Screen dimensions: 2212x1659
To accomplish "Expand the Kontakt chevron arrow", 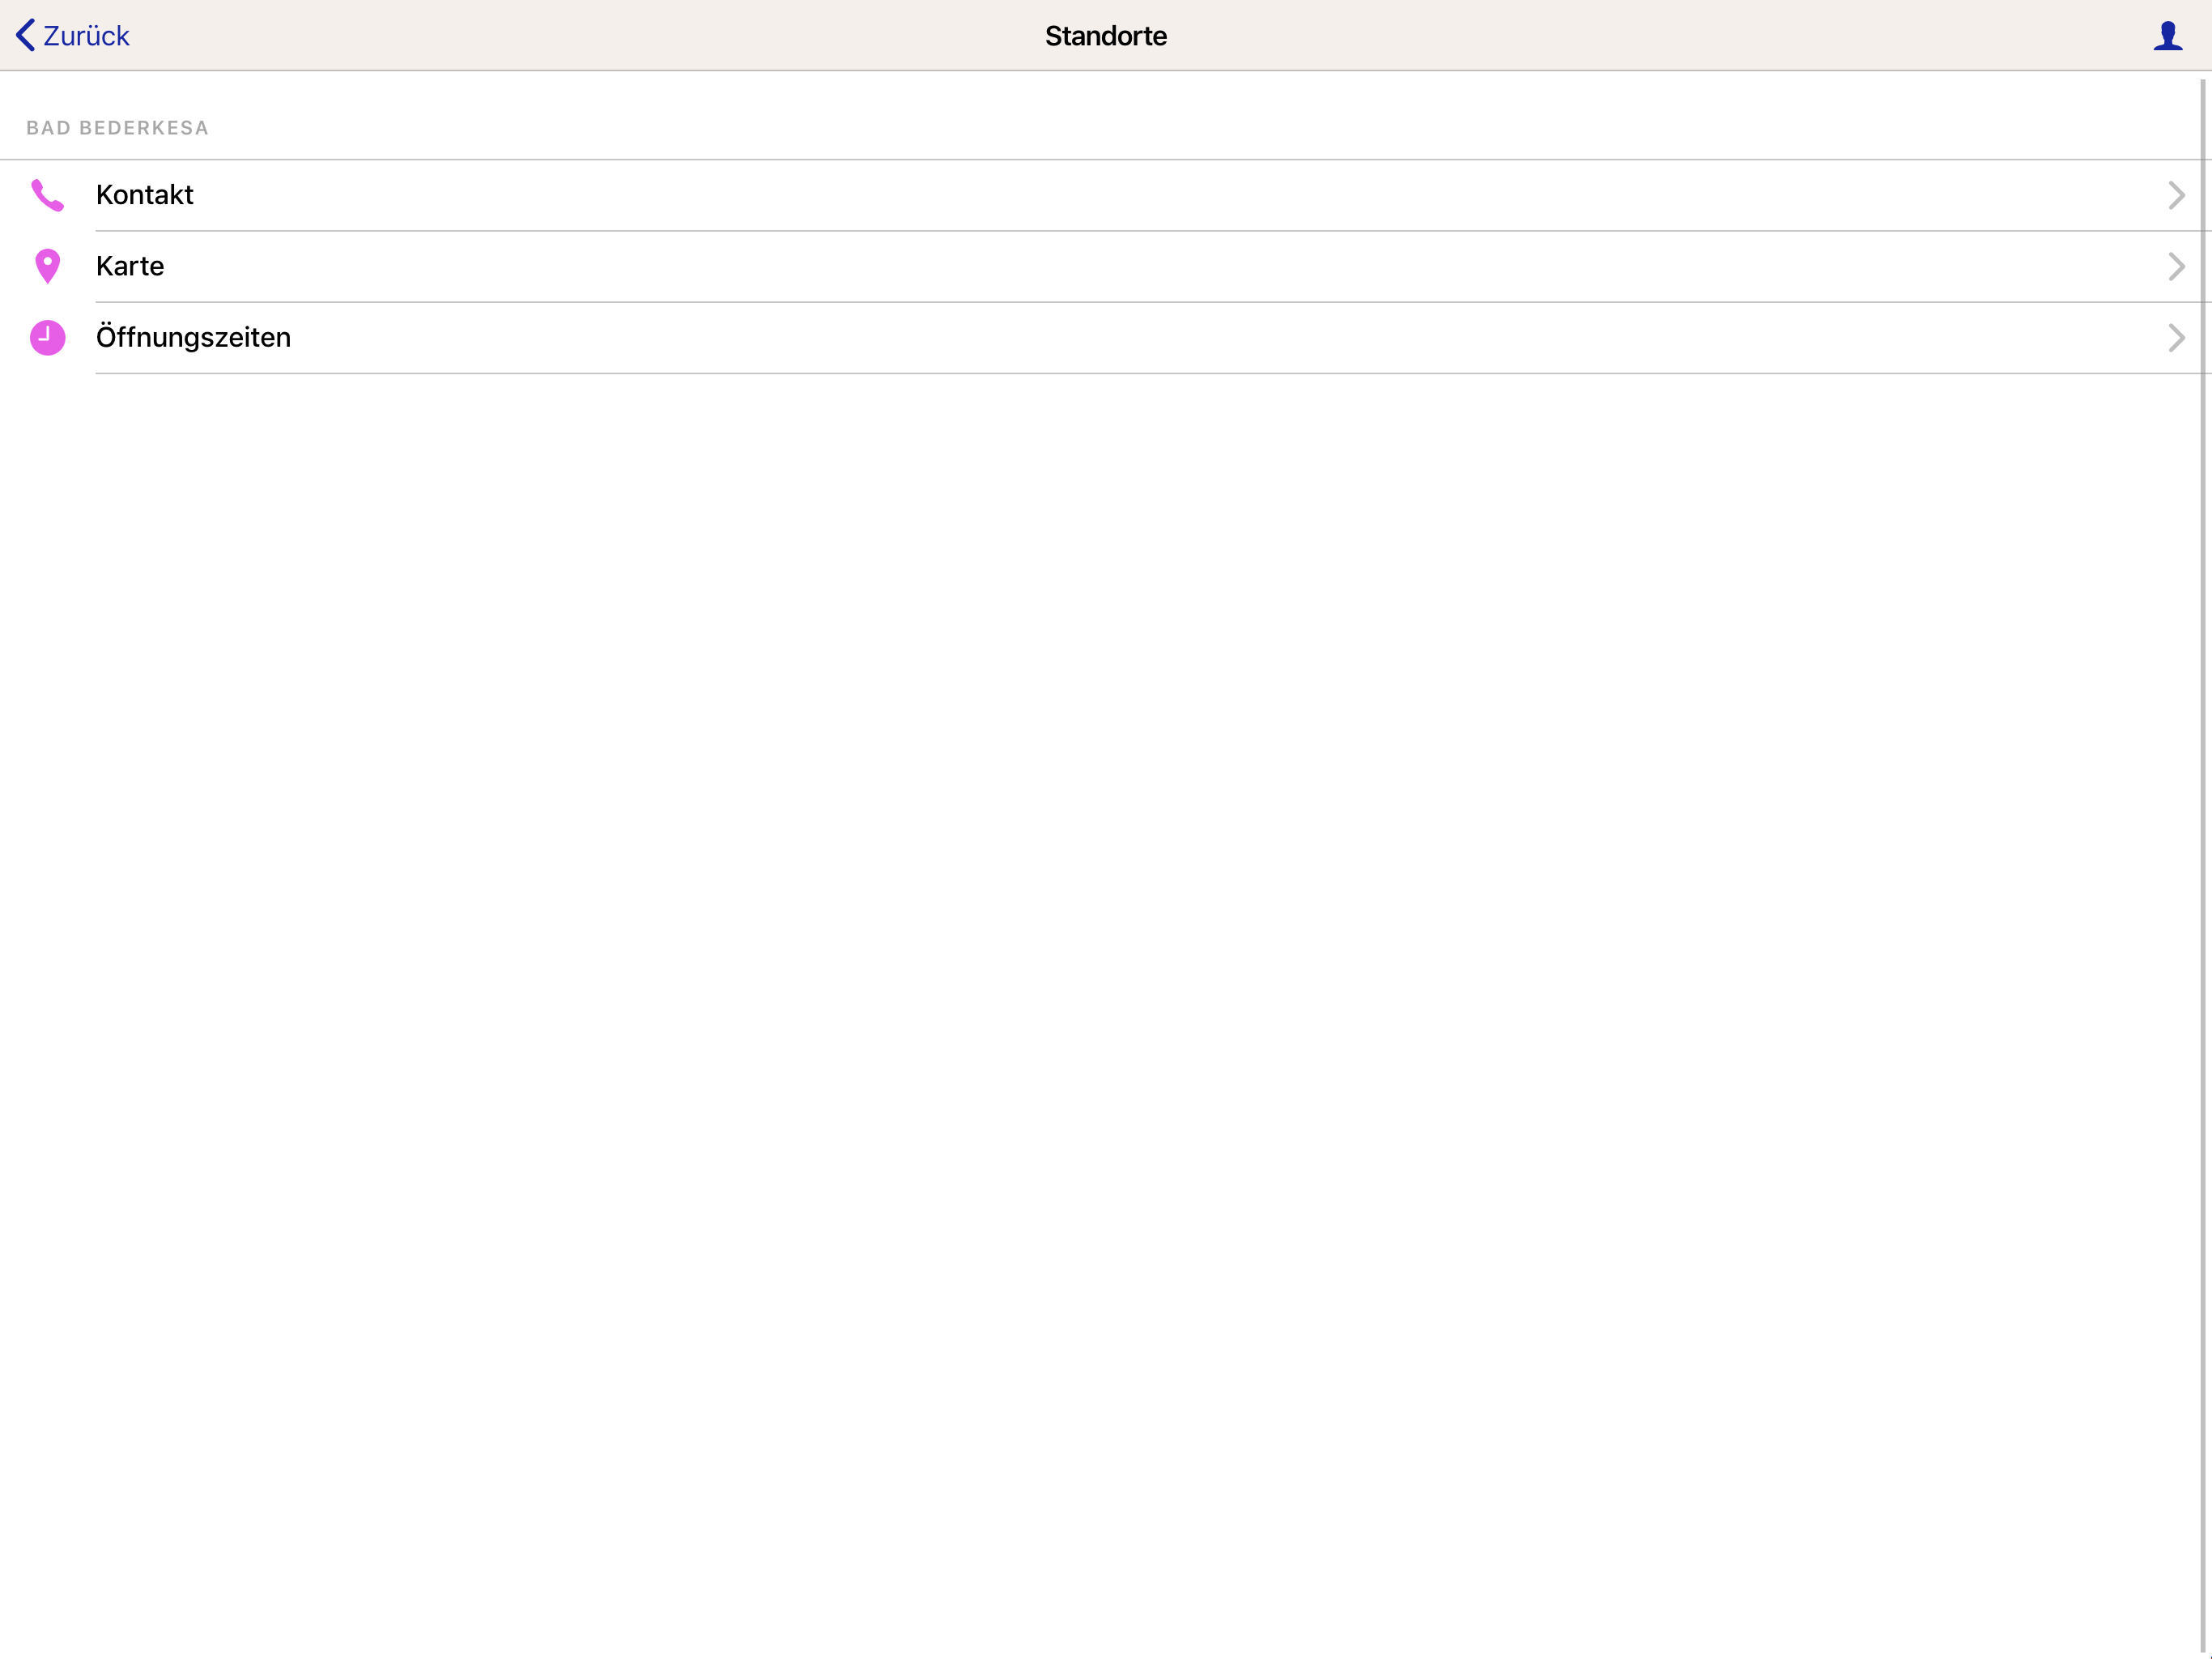I will click(x=2176, y=195).
